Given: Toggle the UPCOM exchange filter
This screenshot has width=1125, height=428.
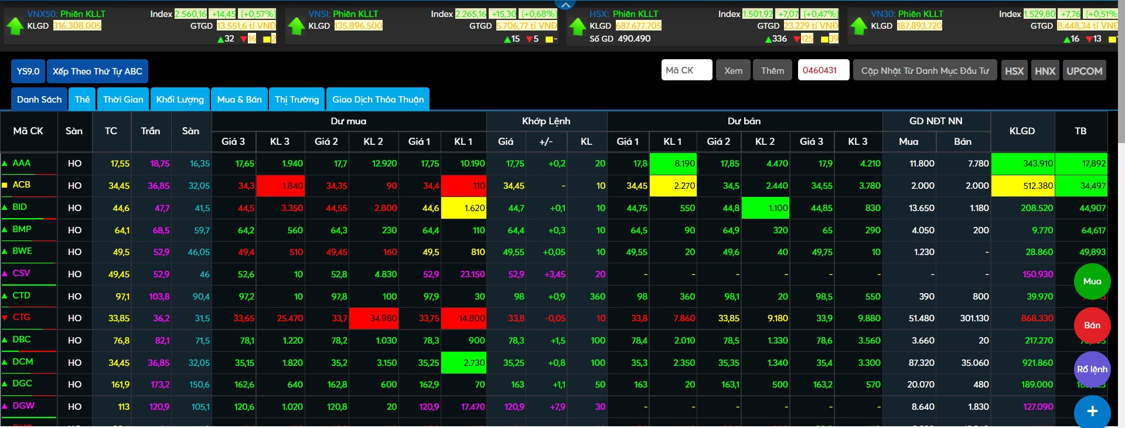Looking at the screenshot, I should 1084,71.
